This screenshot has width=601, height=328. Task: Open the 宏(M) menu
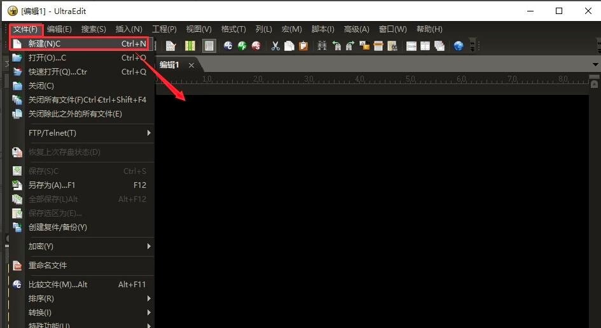pos(291,29)
